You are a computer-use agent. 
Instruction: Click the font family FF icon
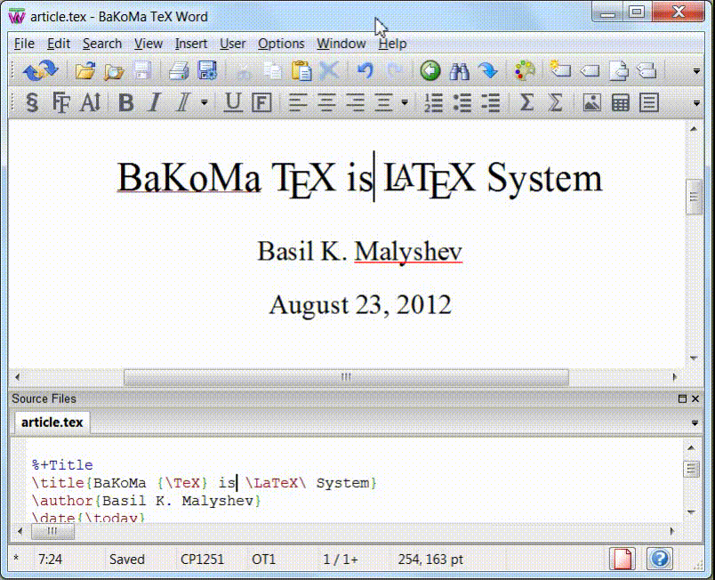pos(61,102)
